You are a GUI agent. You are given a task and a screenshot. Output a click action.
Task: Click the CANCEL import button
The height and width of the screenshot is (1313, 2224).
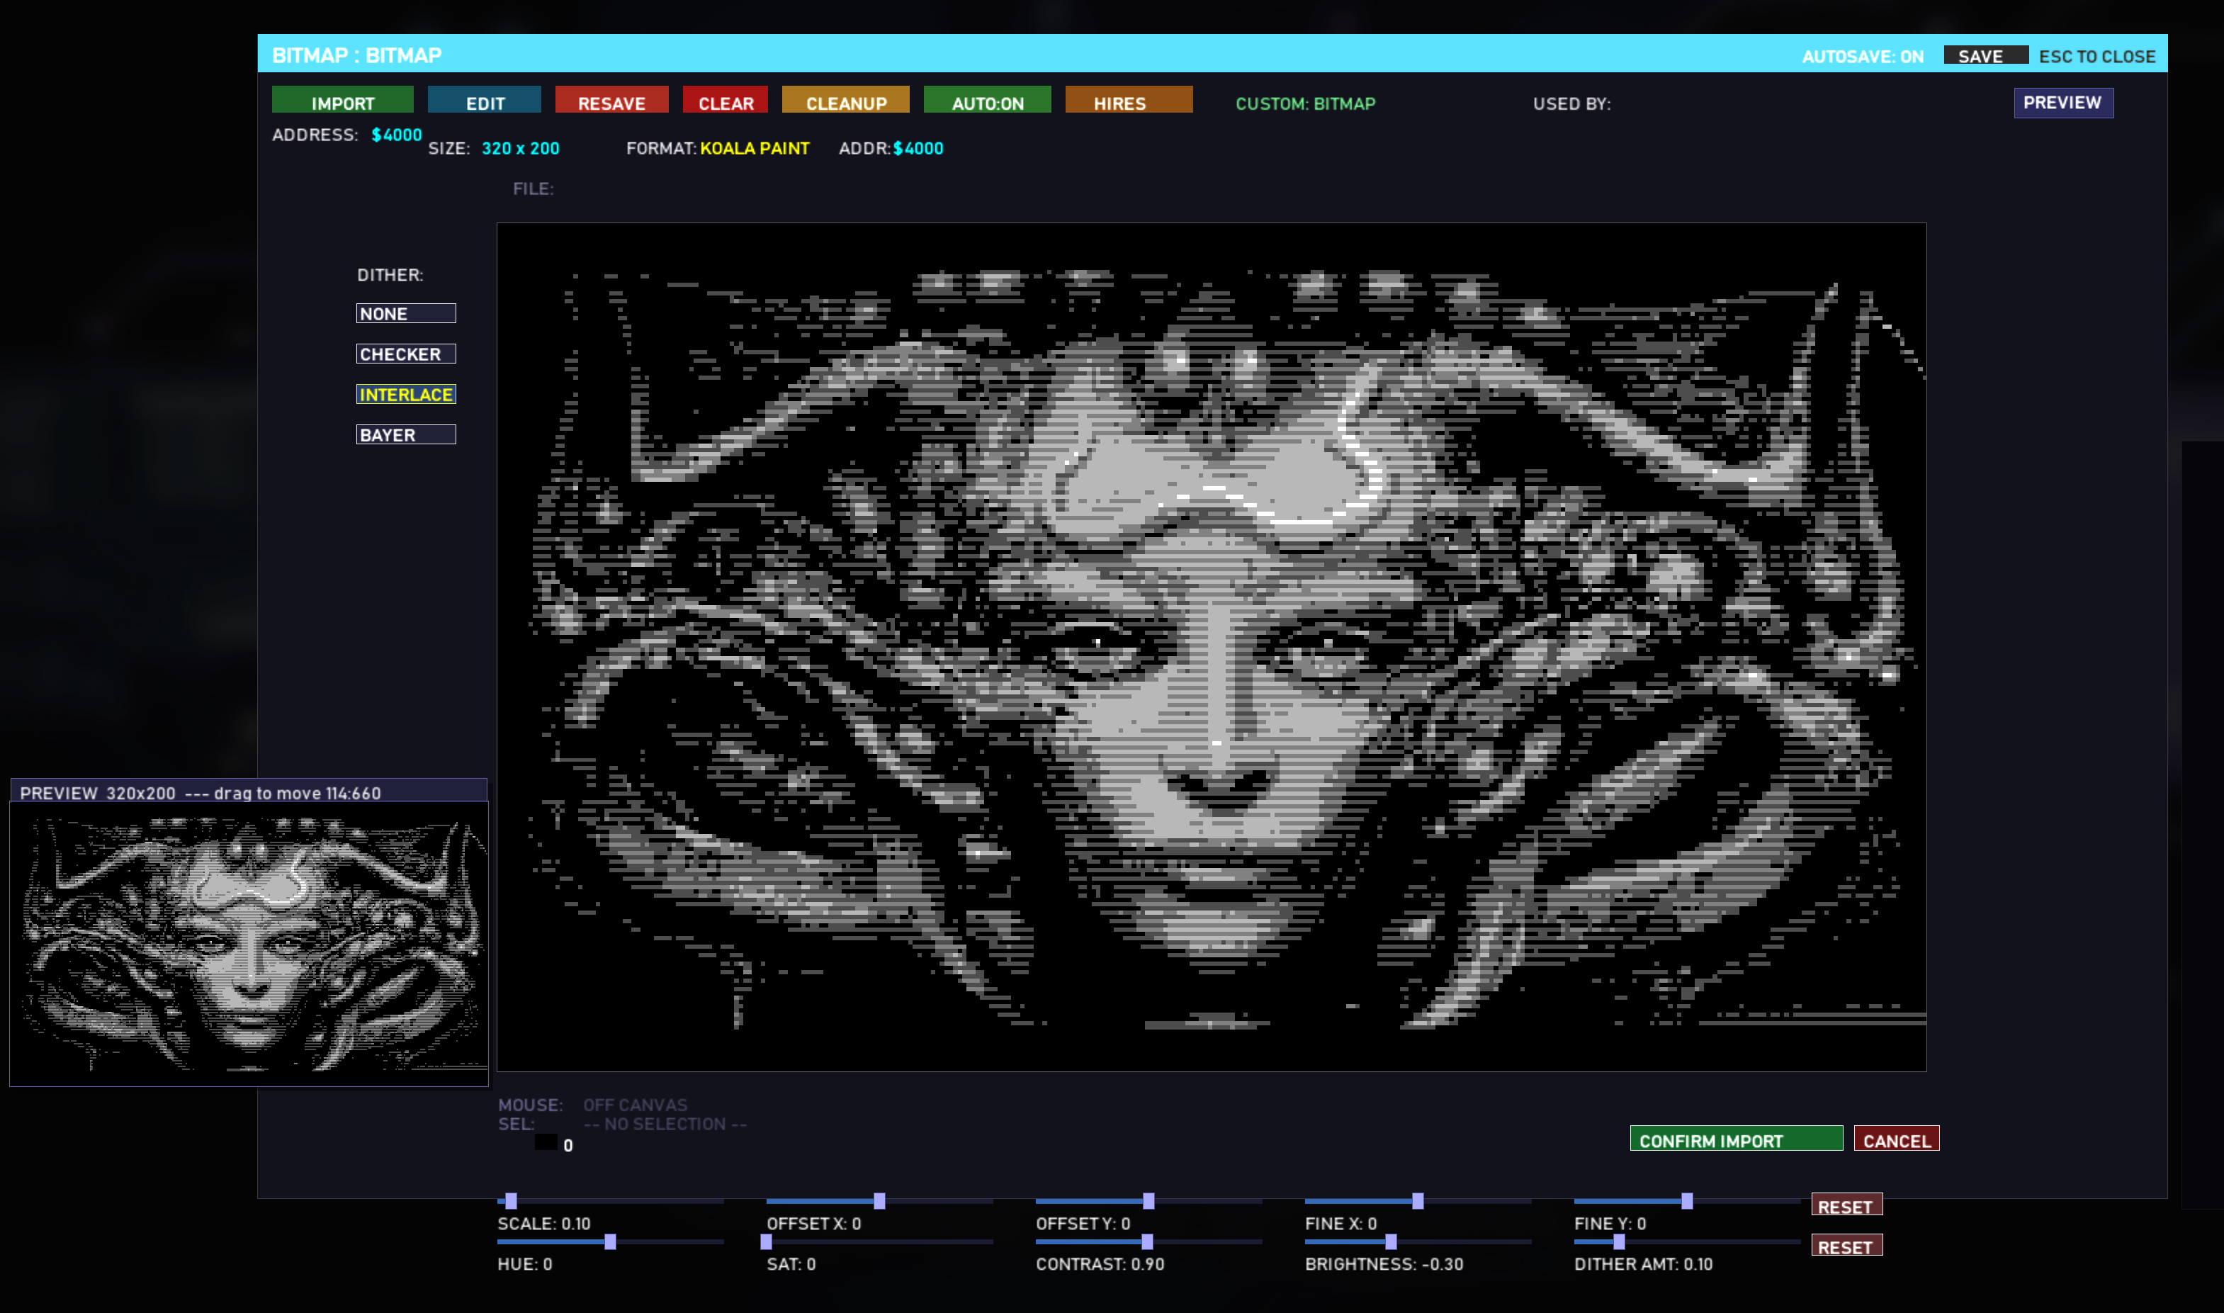coord(1897,1139)
